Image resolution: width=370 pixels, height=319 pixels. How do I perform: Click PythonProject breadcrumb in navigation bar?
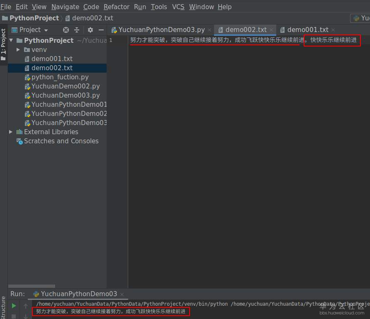click(x=30, y=18)
